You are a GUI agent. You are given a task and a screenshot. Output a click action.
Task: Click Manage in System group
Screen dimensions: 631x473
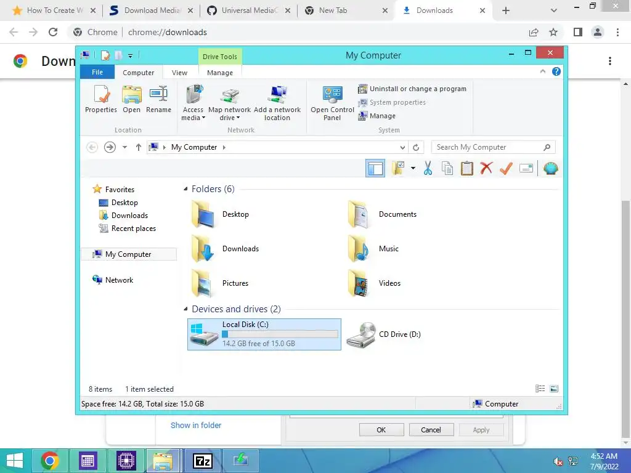(x=377, y=116)
